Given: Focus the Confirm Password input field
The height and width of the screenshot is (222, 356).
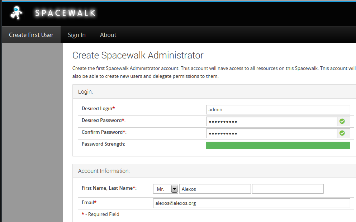Looking at the screenshot, I should (x=271, y=133).
